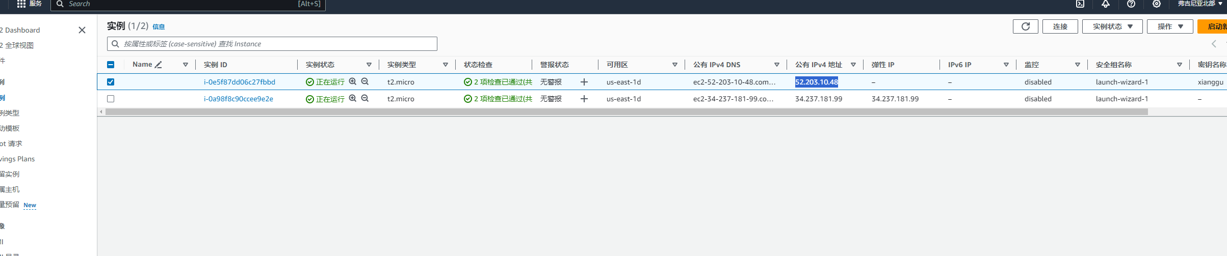The height and width of the screenshot is (256, 1227).
Task: Open instance link i-0e5f87dd06c27fbbd
Action: point(240,82)
